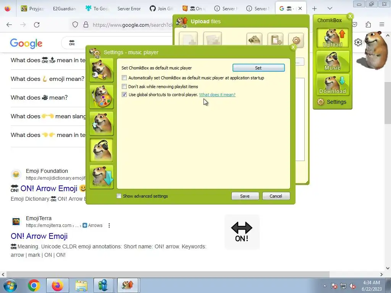The image size is (391, 293).
Task: Close the ChomikBox panel
Action: click(350, 16)
